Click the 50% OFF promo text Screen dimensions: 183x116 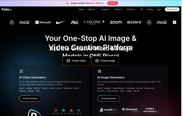(96, 3)
